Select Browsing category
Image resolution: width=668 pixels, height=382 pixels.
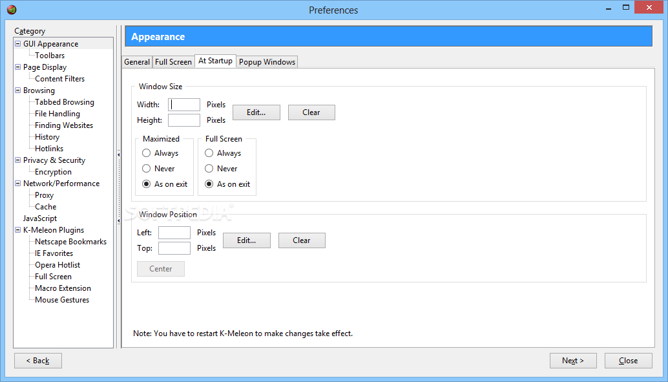pos(39,90)
